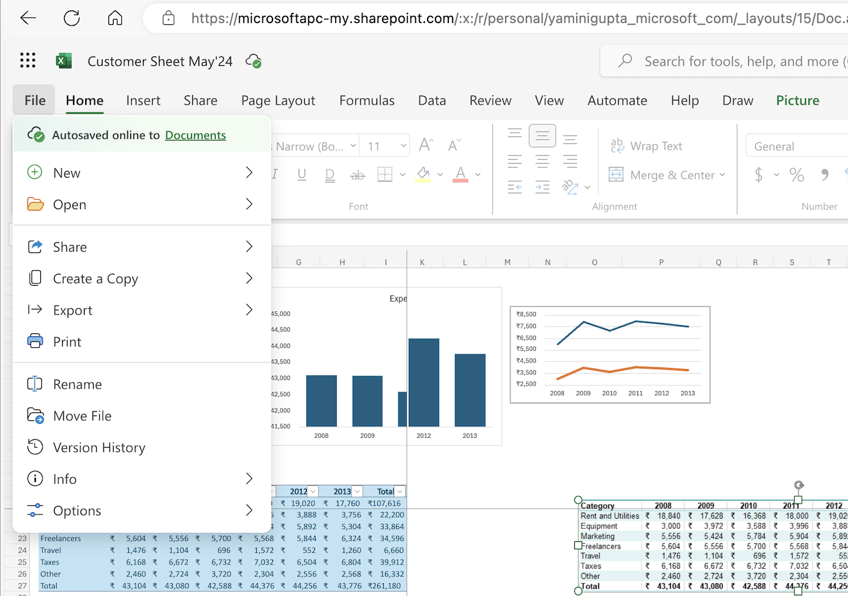Click the Print icon in File menu
The image size is (848, 596).
click(x=35, y=341)
